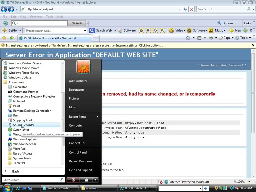Open Favorites Center star icon
This screenshot has width=256, height=192.
(x=4, y=38)
